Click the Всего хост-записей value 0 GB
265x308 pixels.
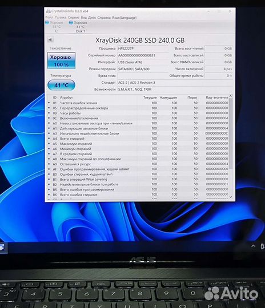click(219, 55)
